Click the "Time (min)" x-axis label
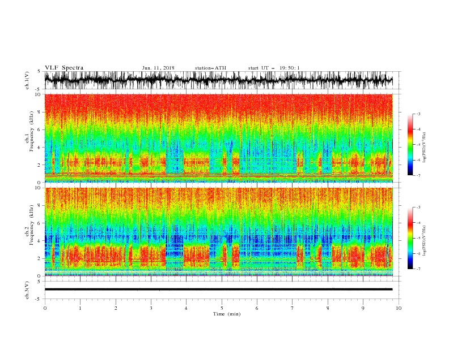Image resolution: width=449 pixels, height=346 pixels. coord(227,314)
